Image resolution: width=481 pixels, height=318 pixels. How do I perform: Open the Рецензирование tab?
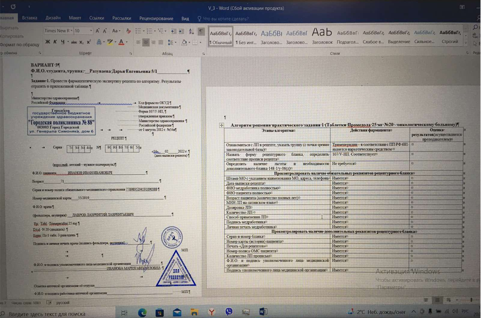[156, 19]
